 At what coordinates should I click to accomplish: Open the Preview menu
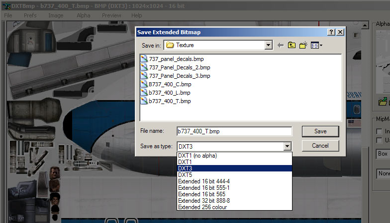click(x=111, y=15)
